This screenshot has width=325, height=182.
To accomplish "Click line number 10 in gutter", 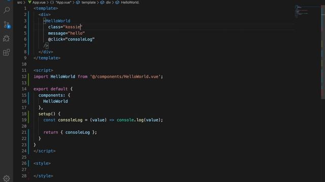I will click(x=24, y=64).
